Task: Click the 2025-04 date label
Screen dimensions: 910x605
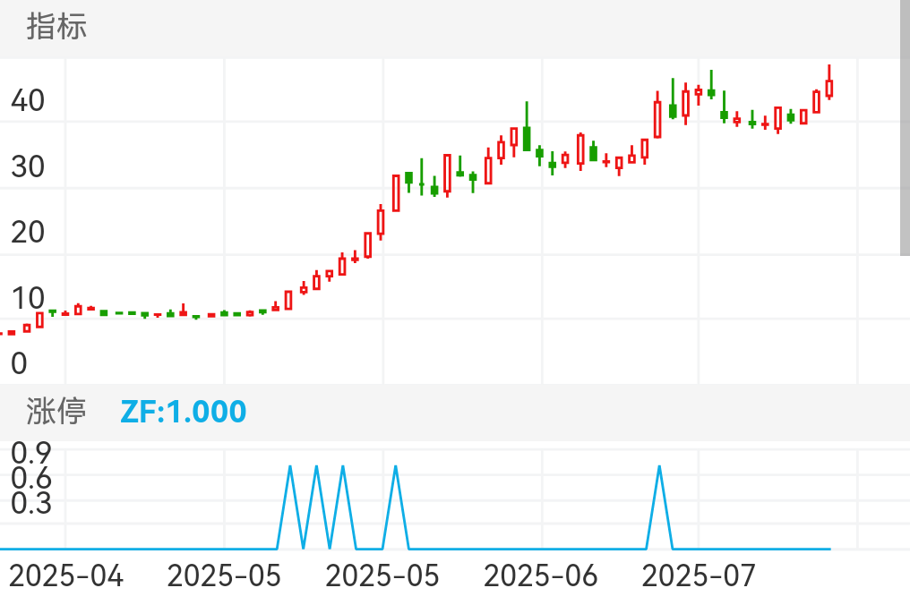Action: coord(66,576)
